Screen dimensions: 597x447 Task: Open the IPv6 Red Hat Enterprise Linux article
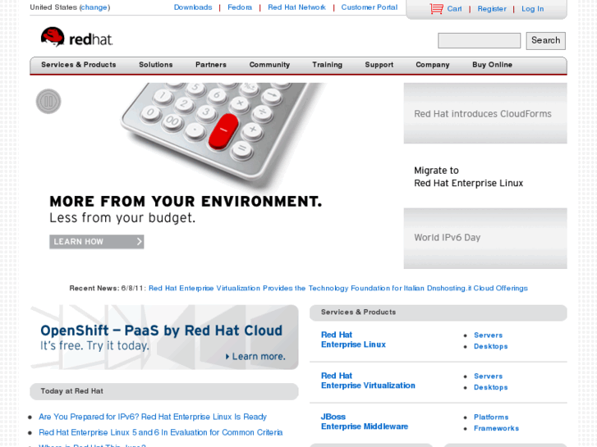pos(153,417)
